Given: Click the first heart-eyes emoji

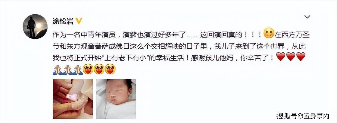Looking at the screenshot, I should (x=89, y=69).
